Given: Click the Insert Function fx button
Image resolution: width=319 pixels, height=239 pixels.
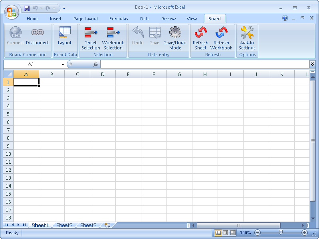Looking at the screenshot, I should pos(95,64).
